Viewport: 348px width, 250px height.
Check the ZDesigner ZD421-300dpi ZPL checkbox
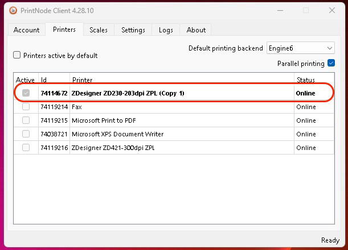coord(26,148)
